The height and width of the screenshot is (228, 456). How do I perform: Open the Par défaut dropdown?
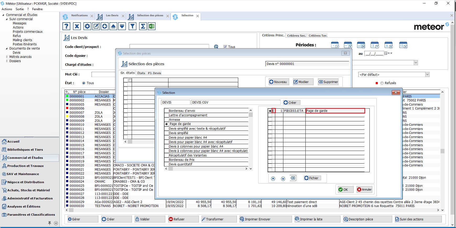[x=427, y=74]
